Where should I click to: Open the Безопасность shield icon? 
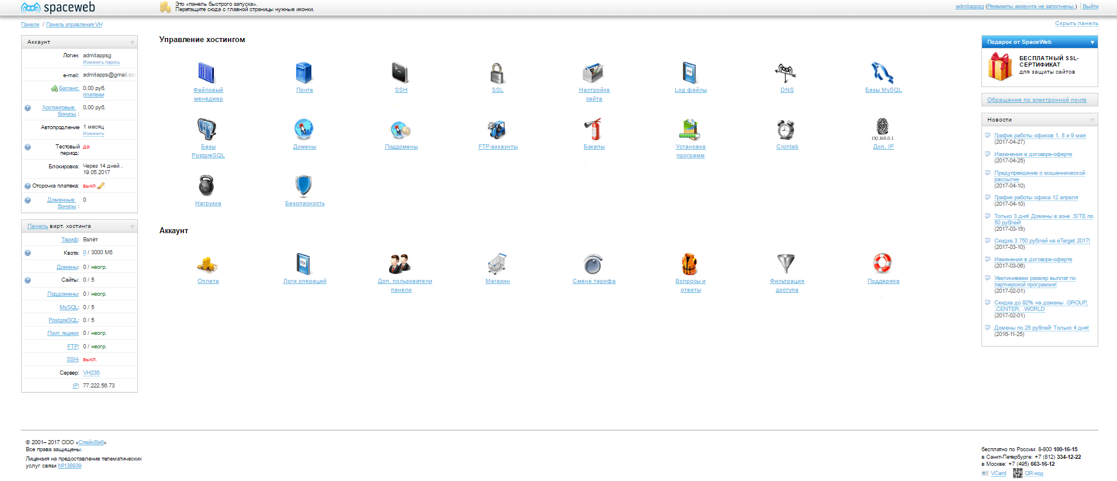coord(304,186)
